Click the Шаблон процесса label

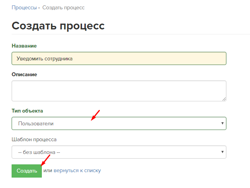click(34, 140)
